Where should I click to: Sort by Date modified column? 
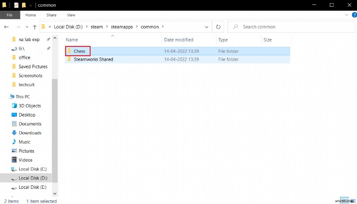179,40
